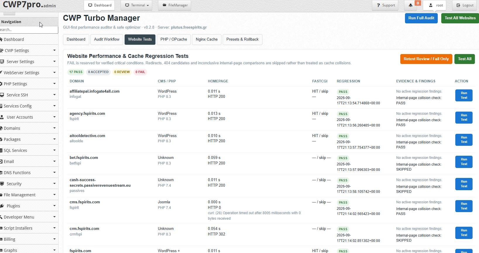Open the top bar Dashboard button

coord(99,5)
